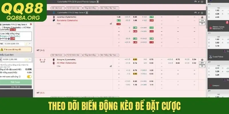Select first-half odds 0.78 for Bologna
Viewport: 229px width, 114px height.
pos(177,60)
